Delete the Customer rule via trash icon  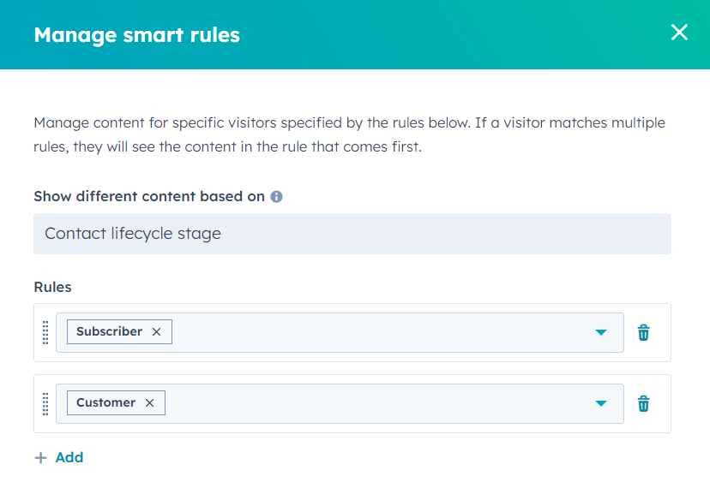point(643,402)
